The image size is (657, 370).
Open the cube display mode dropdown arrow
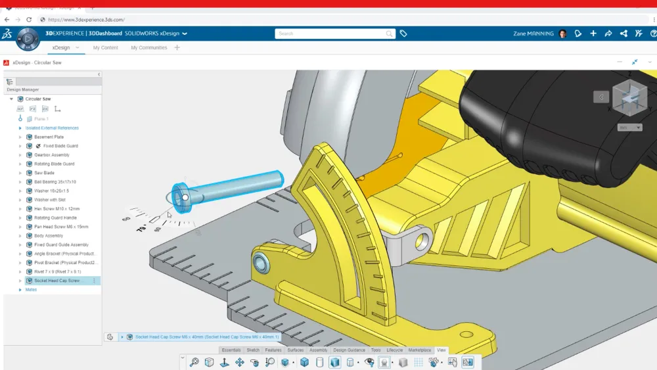tap(293, 363)
